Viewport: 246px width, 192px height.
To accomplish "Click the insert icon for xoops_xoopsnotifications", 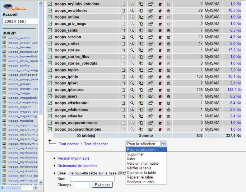I will [x=141, y=130].
